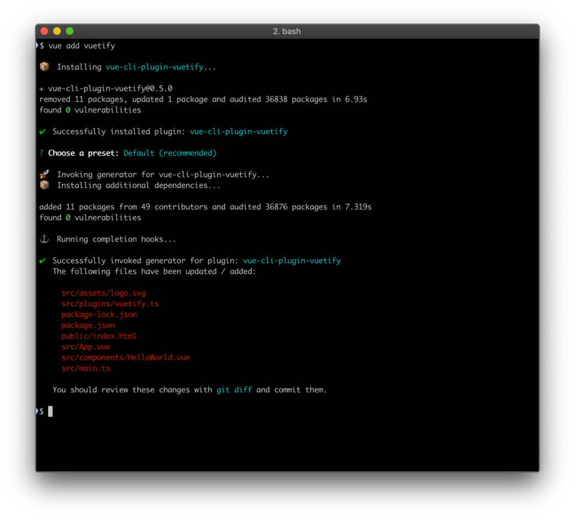Click the question mark before Choose a preset
Image resolution: width=575 pixels, height=519 pixels.
41,153
